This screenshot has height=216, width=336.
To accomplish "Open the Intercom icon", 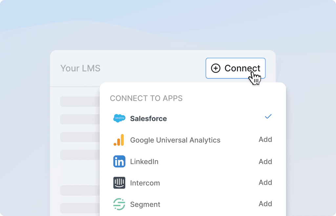I will [119, 183].
